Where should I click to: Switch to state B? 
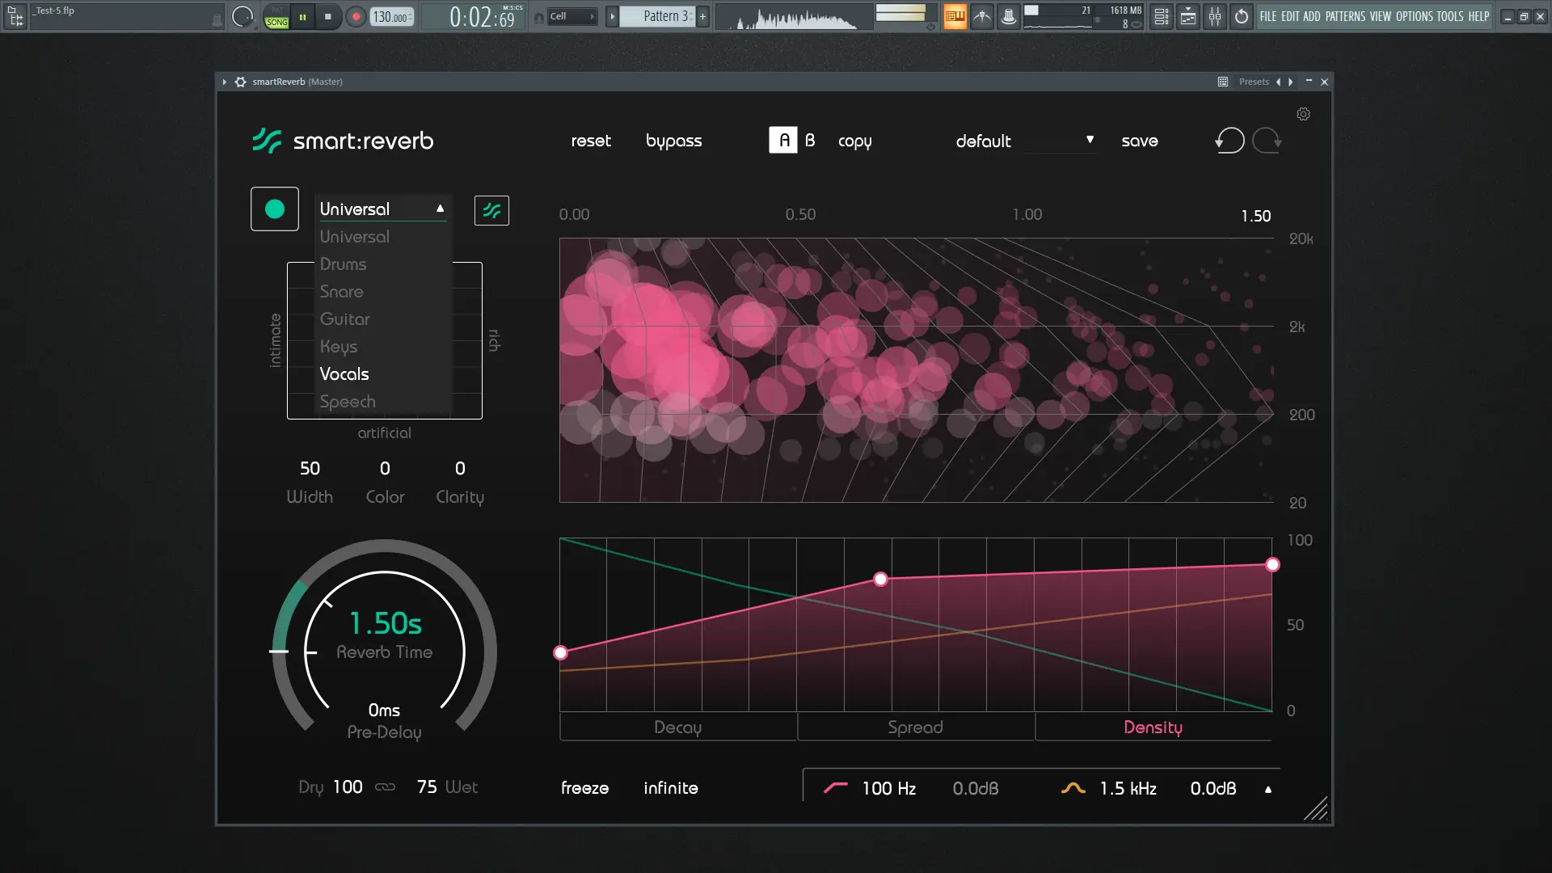(x=810, y=141)
